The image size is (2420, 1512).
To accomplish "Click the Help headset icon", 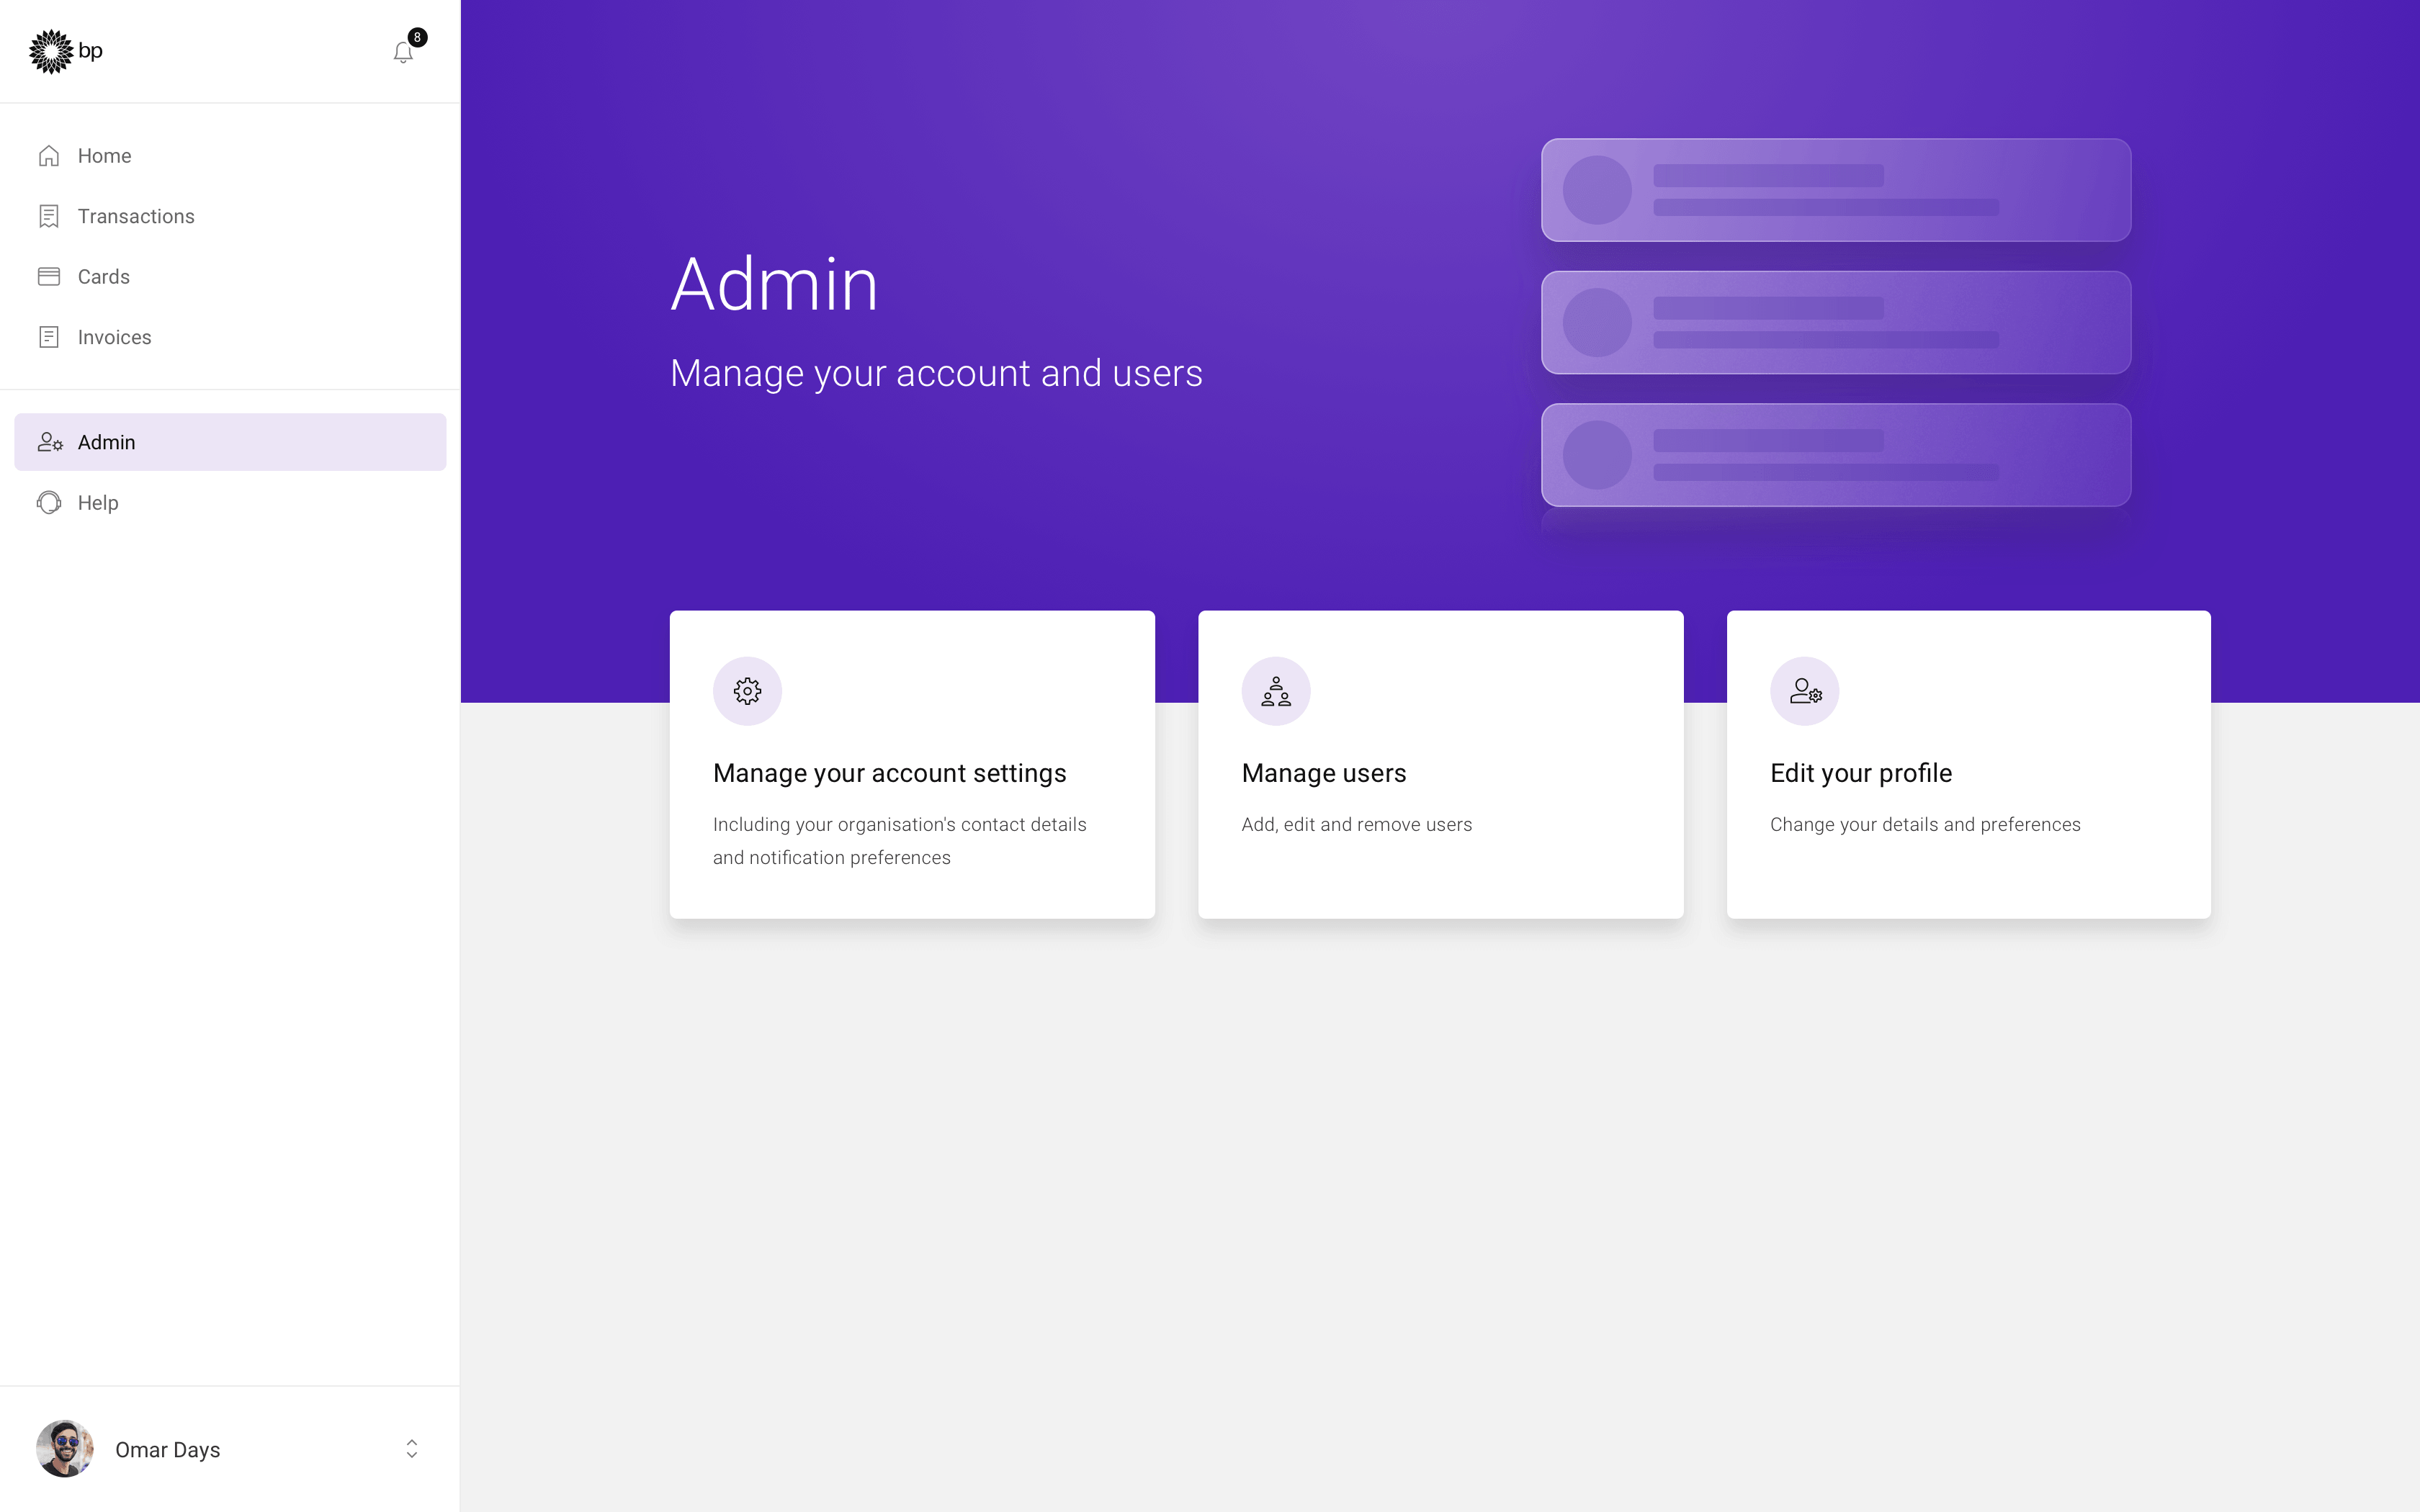I will 49,502.
